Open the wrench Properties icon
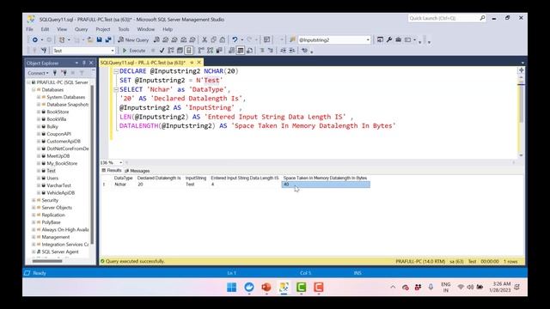The width and height of the screenshot is (550, 309). [389, 40]
